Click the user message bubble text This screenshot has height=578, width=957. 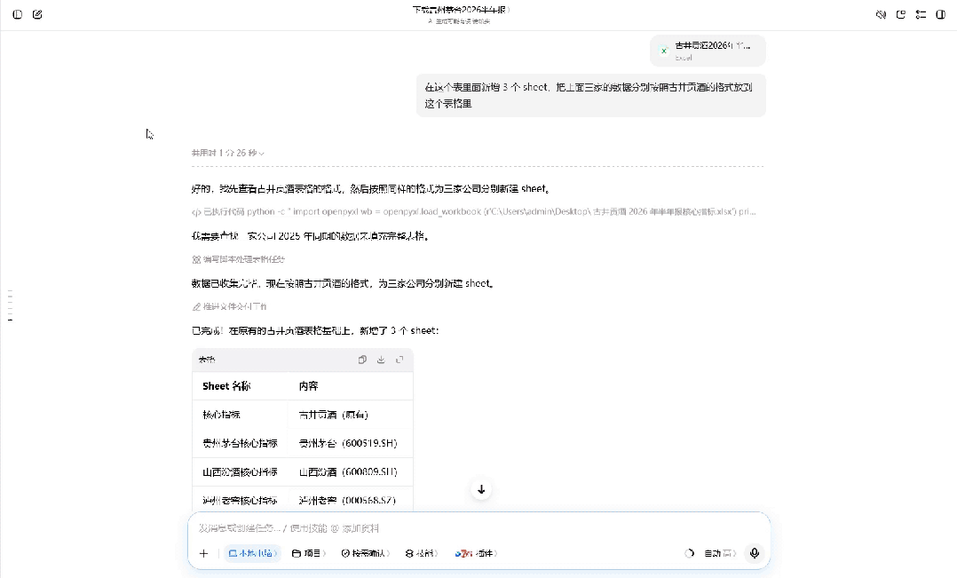tap(589, 95)
